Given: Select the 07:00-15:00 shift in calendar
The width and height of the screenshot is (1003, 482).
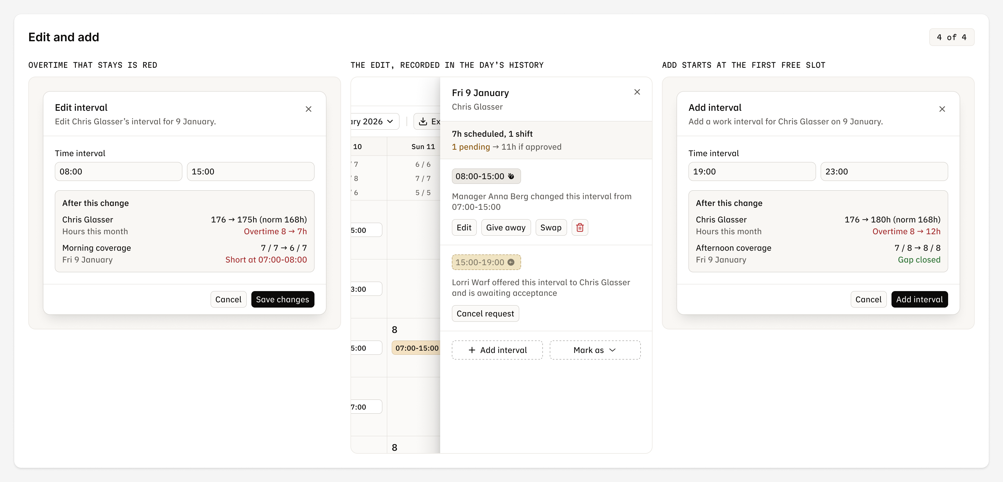Looking at the screenshot, I should pyautogui.click(x=416, y=348).
